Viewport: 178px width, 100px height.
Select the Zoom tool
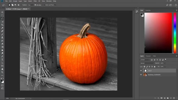[x=2, y=72]
